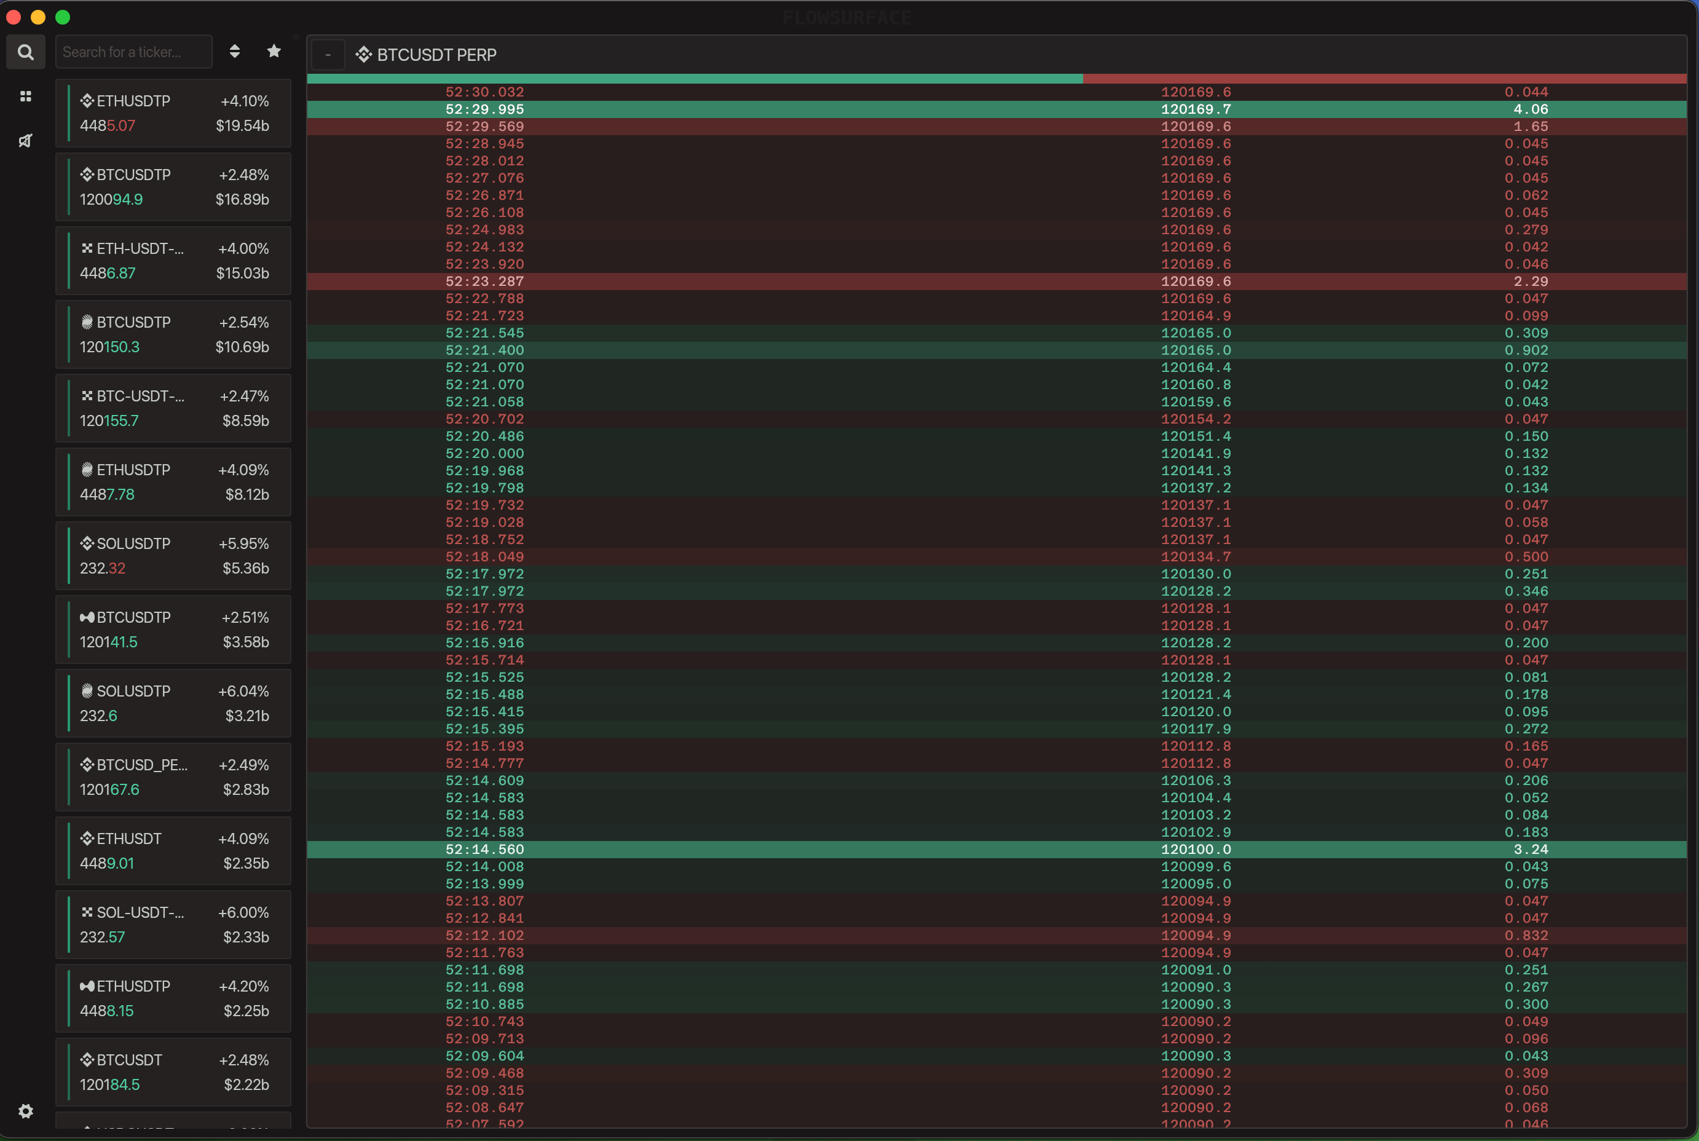Select SOLUSDTP ticker priced 232.32
1699x1141 pixels.
click(173, 556)
